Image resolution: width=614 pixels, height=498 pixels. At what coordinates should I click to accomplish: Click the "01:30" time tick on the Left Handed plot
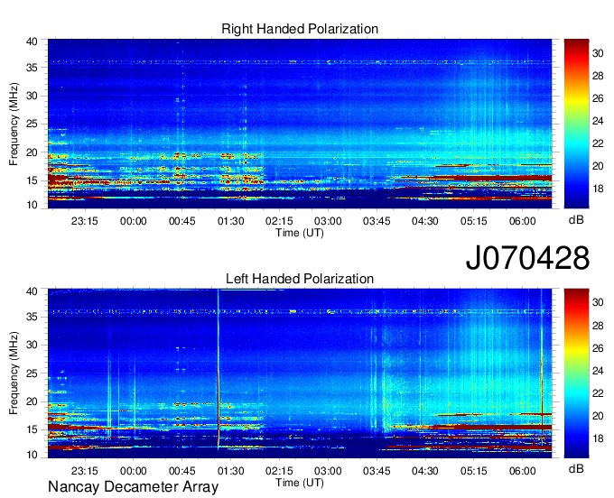(230, 471)
